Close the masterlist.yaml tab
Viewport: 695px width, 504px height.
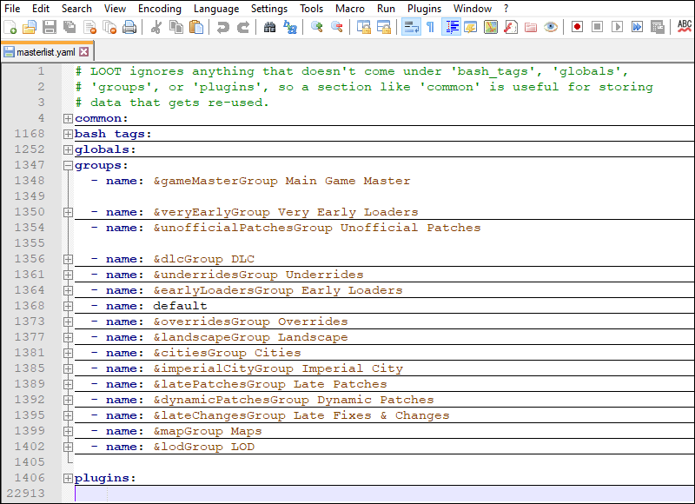[x=83, y=50]
